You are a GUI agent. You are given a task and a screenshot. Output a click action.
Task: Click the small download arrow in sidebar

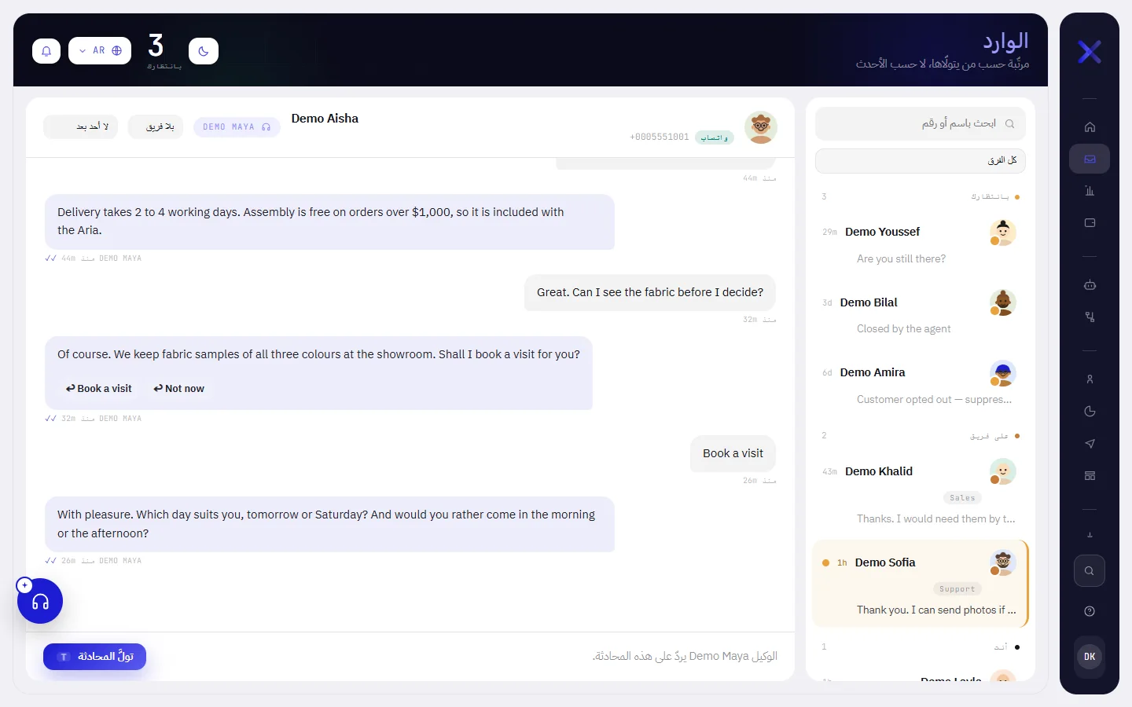pyautogui.click(x=1090, y=535)
